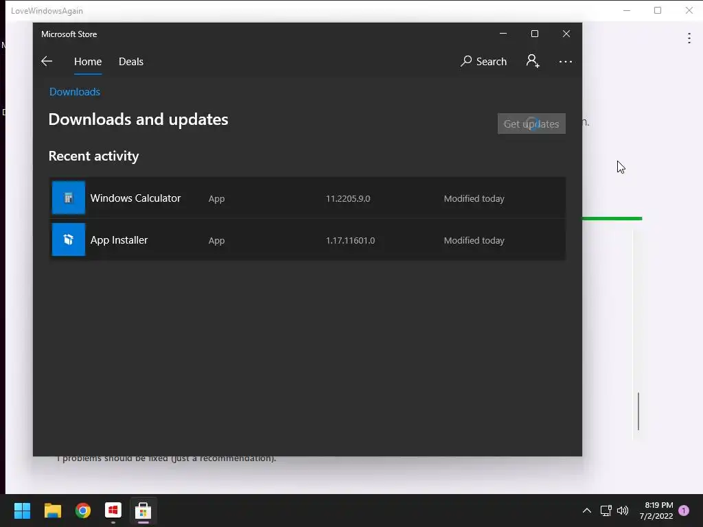Click version 11.2205.9.0 text
The width and height of the screenshot is (703, 527).
348,198
